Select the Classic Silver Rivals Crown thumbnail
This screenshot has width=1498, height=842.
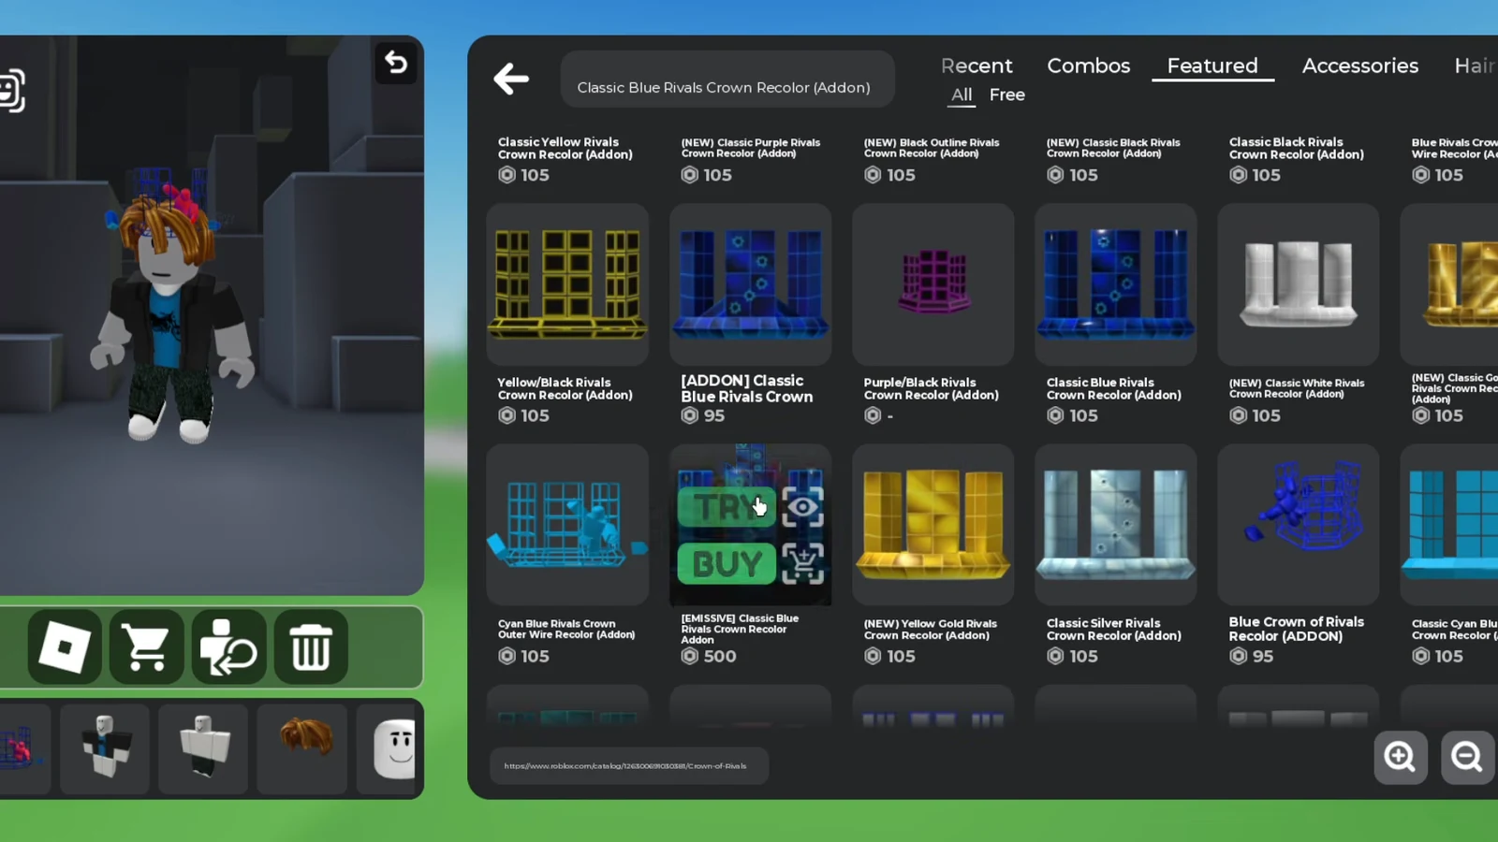1116,525
